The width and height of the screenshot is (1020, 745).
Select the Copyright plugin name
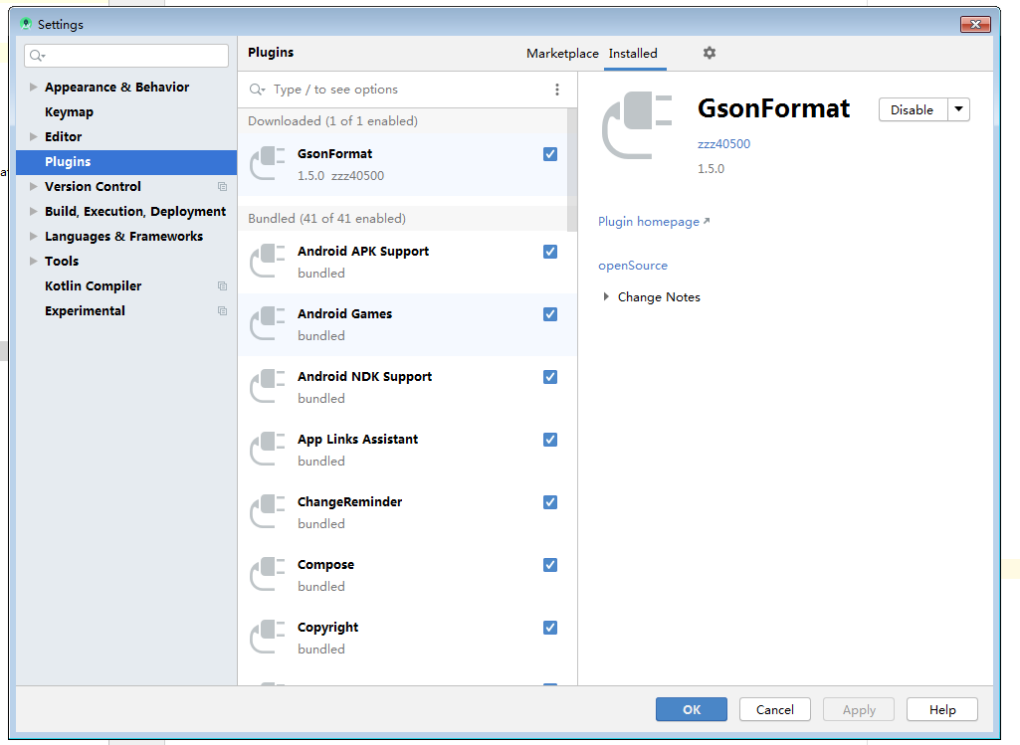tap(327, 628)
